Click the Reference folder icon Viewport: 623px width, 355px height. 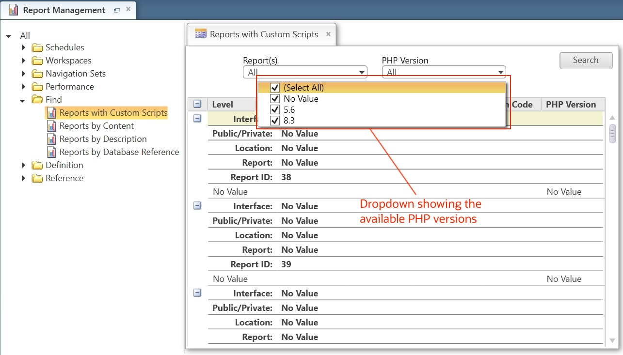(x=37, y=178)
